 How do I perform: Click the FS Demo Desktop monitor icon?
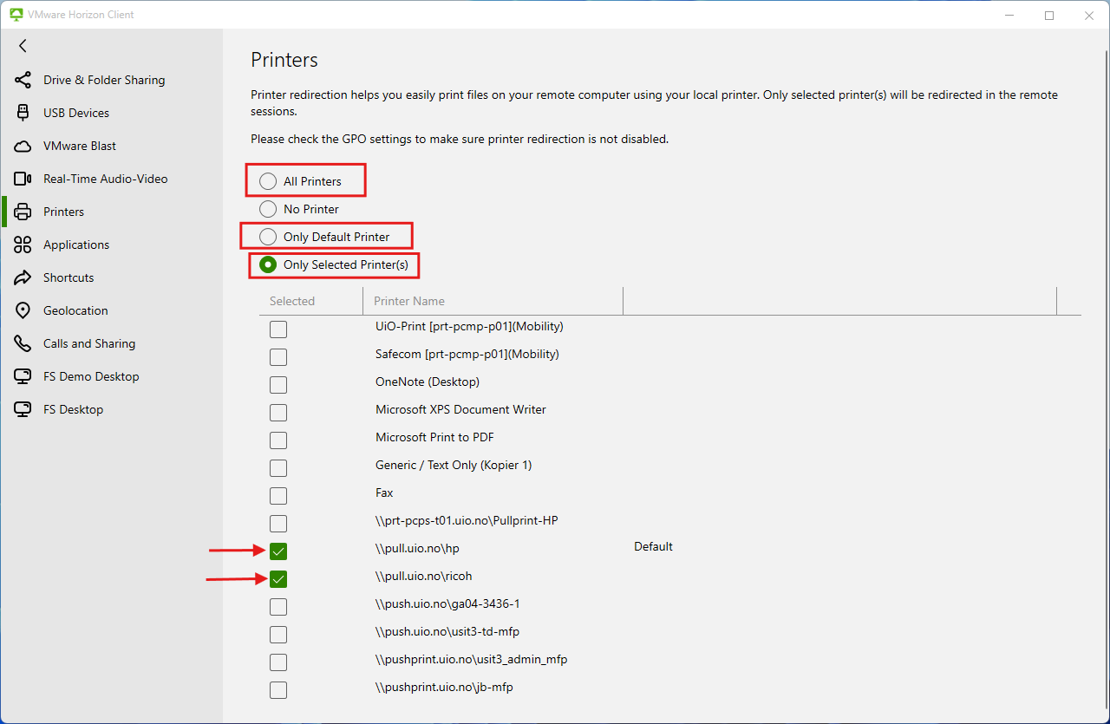click(x=23, y=376)
